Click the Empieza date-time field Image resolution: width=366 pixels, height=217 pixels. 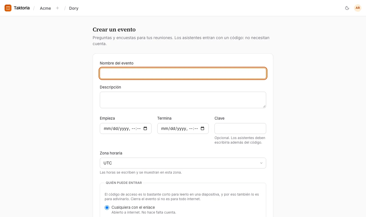126,128
